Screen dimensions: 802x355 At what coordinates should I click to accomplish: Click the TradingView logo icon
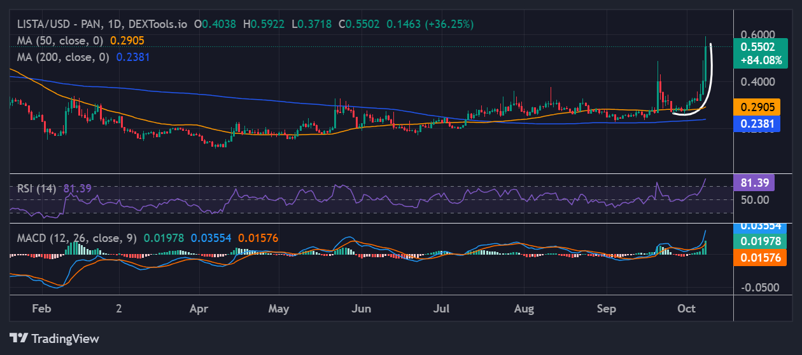(18, 338)
